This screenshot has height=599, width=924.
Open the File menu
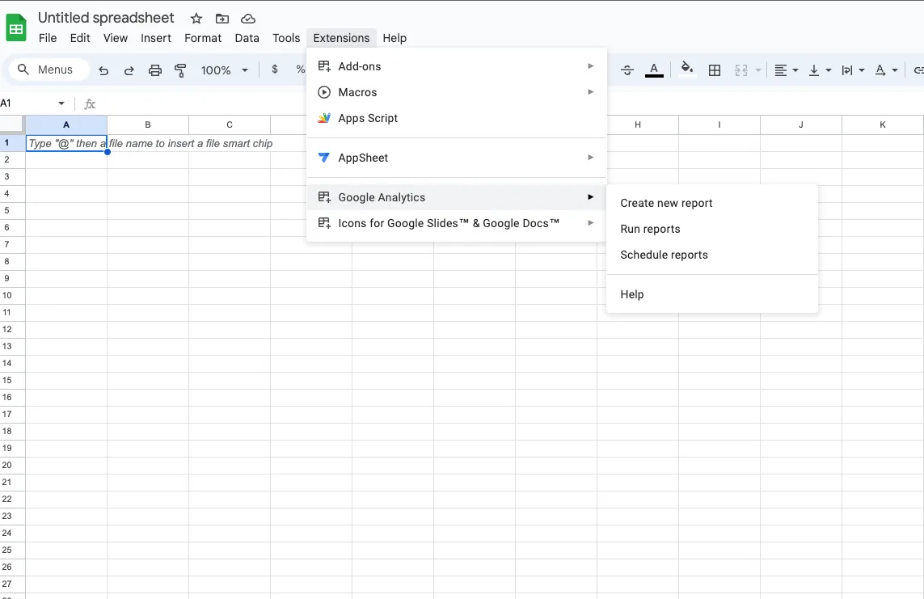[48, 38]
